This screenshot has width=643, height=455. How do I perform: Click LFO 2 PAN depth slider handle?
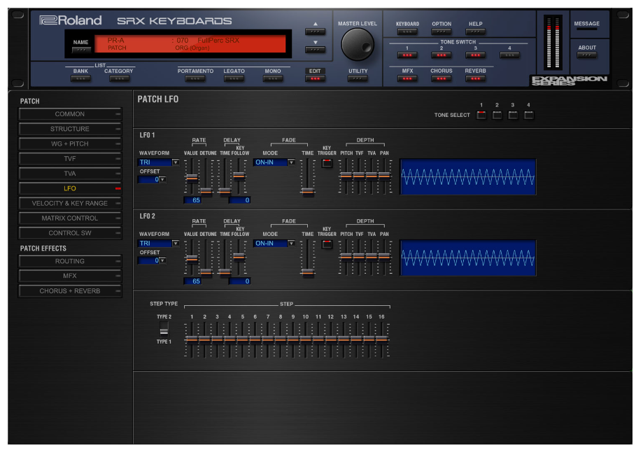(x=384, y=256)
